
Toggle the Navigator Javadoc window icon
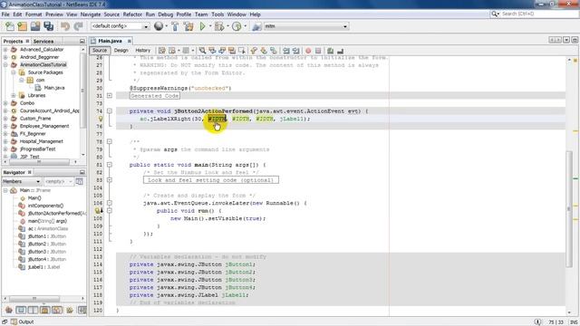coord(79,181)
